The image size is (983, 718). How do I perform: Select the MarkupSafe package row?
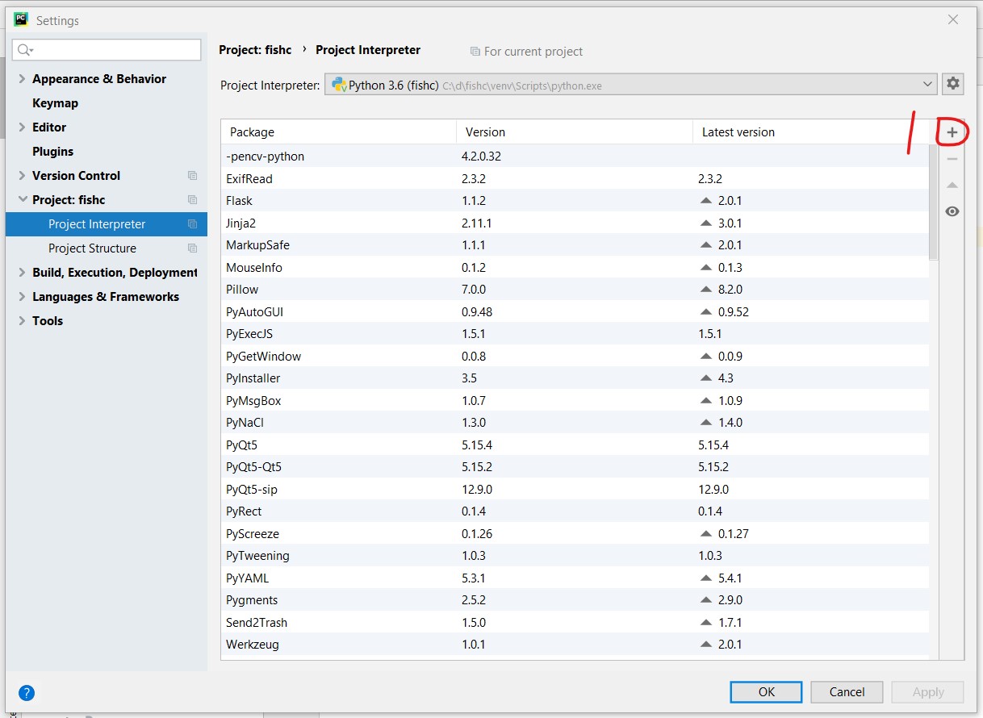tap(575, 245)
